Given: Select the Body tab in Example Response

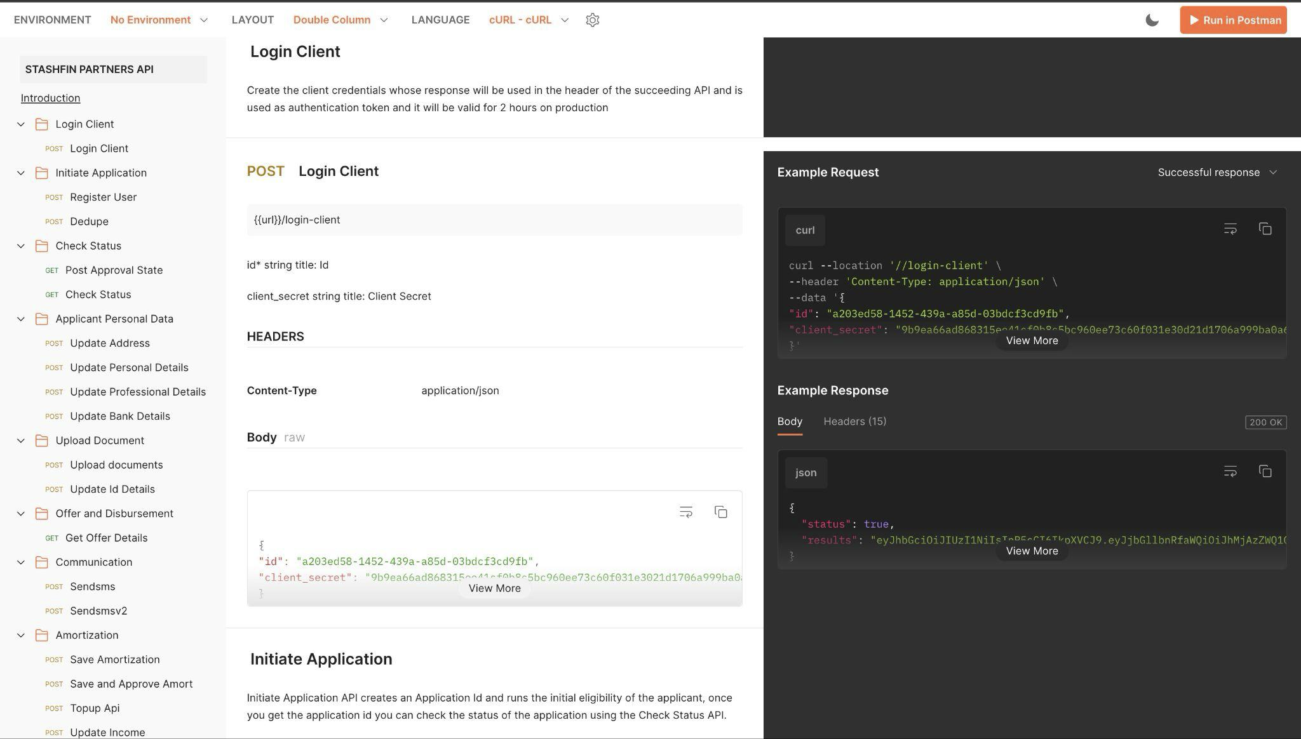Looking at the screenshot, I should pos(790,422).
